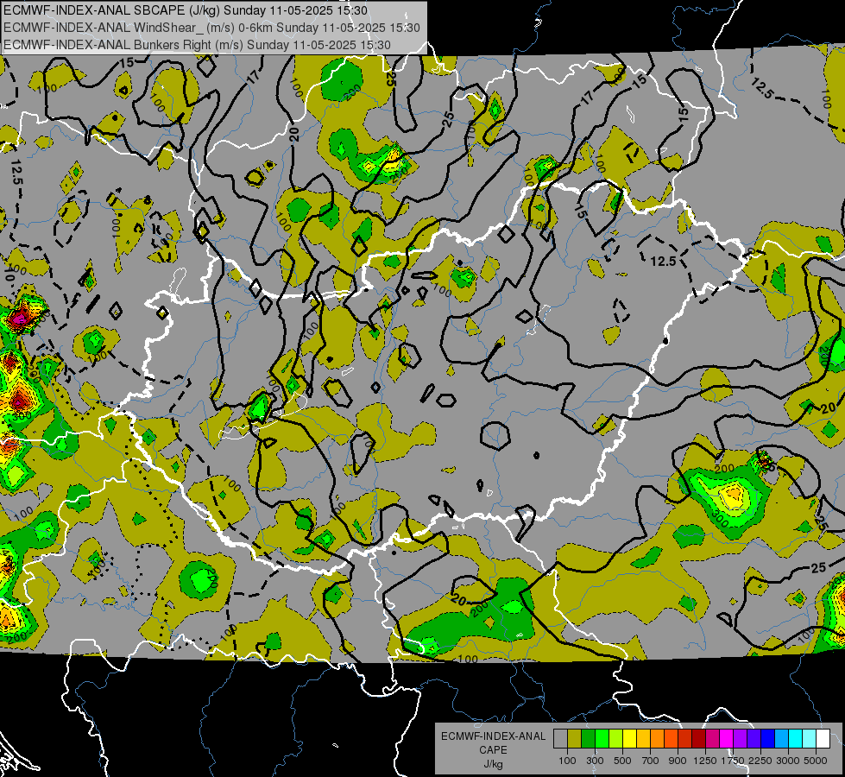Select the pure blue legend swatch
845x777 pixels.
(x=767, y=739)
